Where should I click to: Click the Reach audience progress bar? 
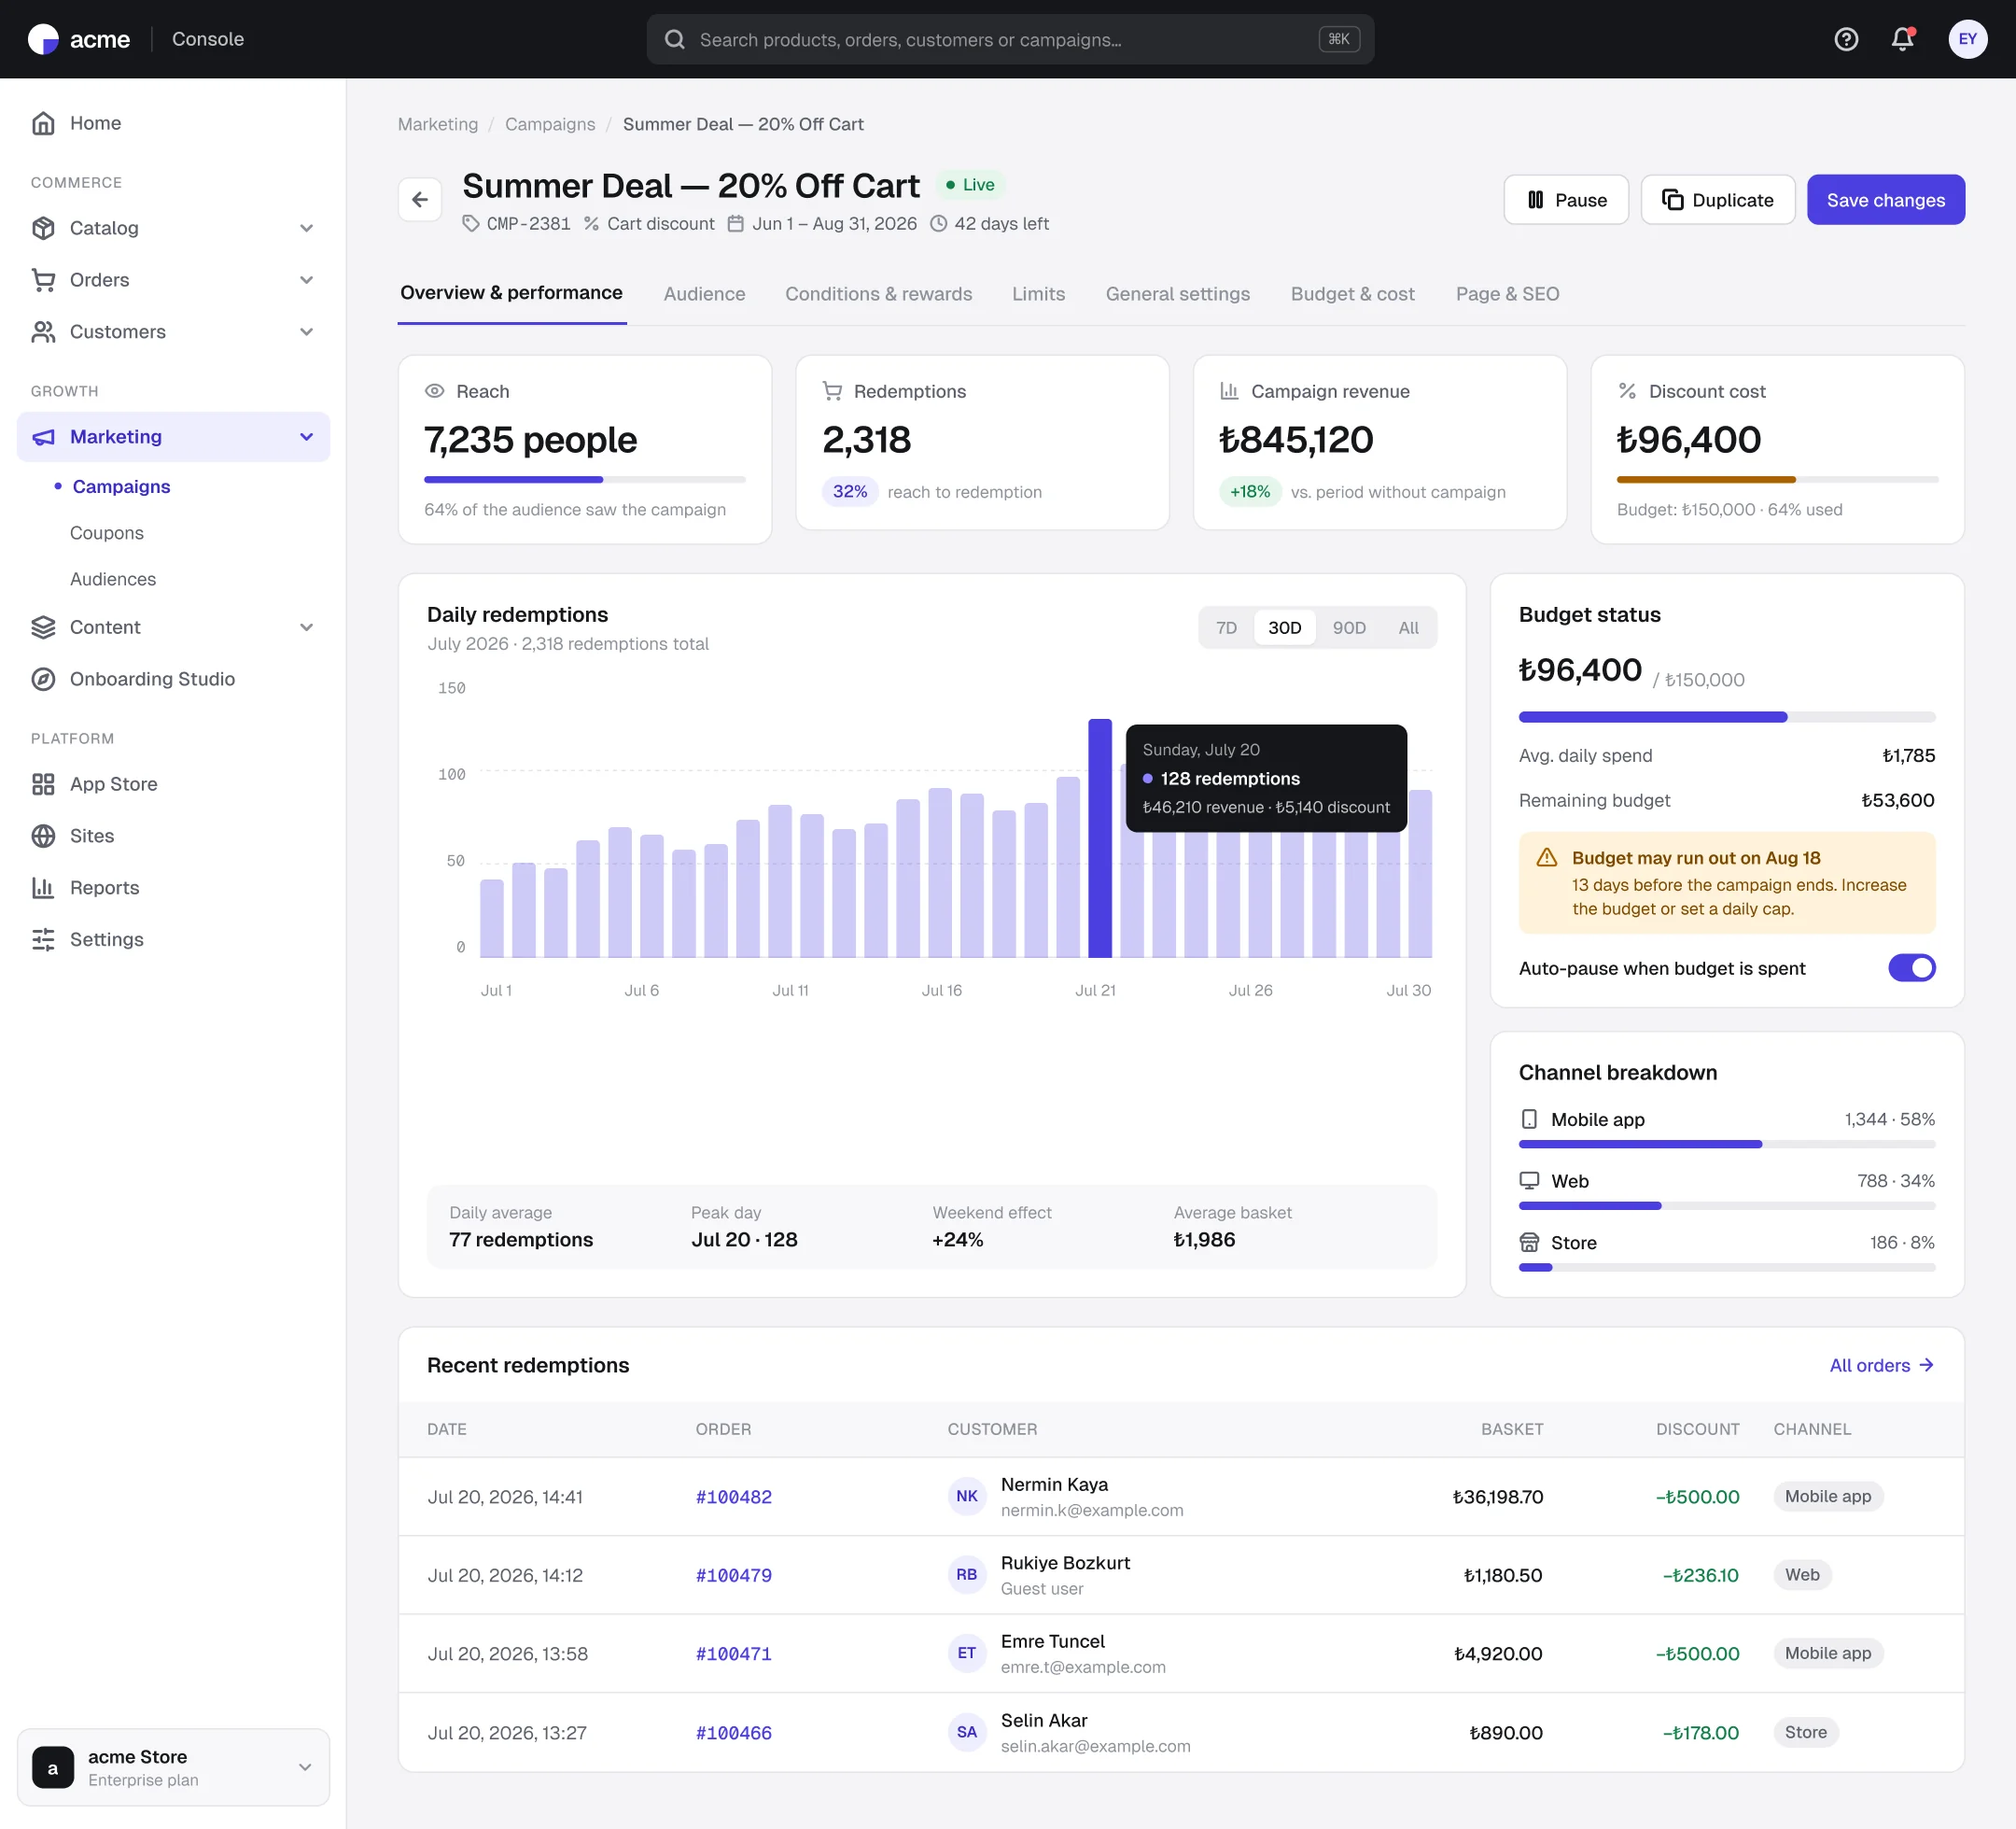point(584,480)
